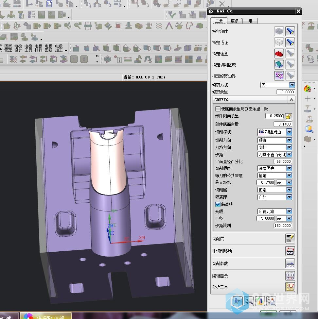Click the numbered 2 toolbar button
Image resolution: width=318 pixels, height=319 pixels.
coord(84,59)
